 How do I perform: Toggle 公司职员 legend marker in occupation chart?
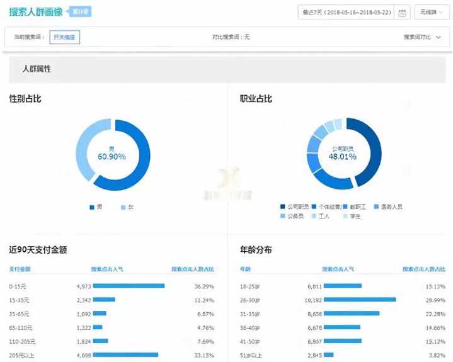[283, 206]
